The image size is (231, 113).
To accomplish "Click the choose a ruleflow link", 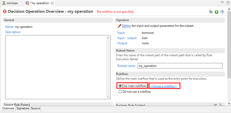I will (x=163, y=86).
